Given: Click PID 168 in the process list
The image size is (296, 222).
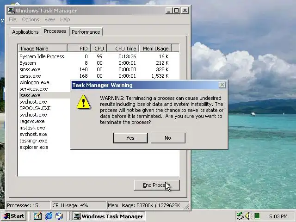Looking at the screenshot, I should 83,76.
